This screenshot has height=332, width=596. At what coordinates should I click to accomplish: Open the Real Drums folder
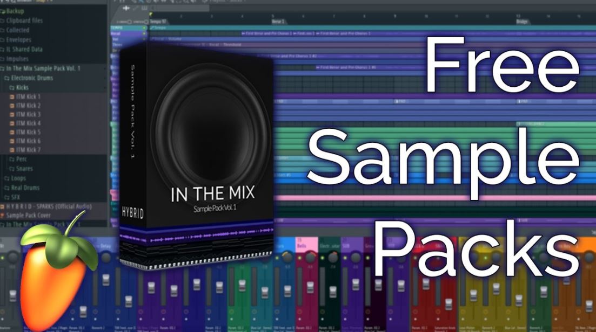7,188
